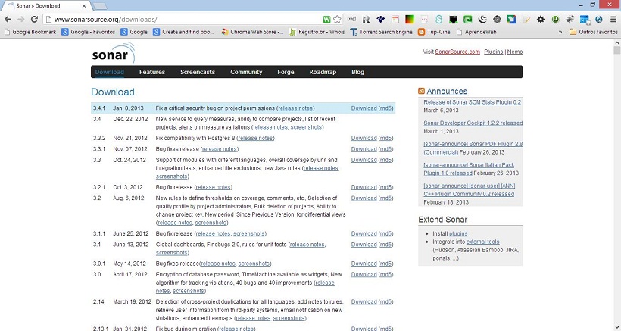Visit the SonarSource.com link

(457, 52)
